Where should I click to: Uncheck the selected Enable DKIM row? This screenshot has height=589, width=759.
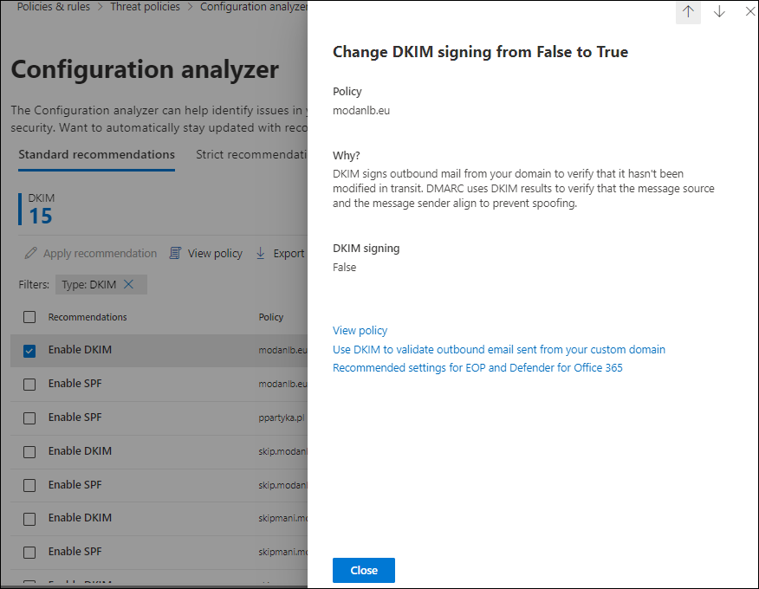point(29,351)
